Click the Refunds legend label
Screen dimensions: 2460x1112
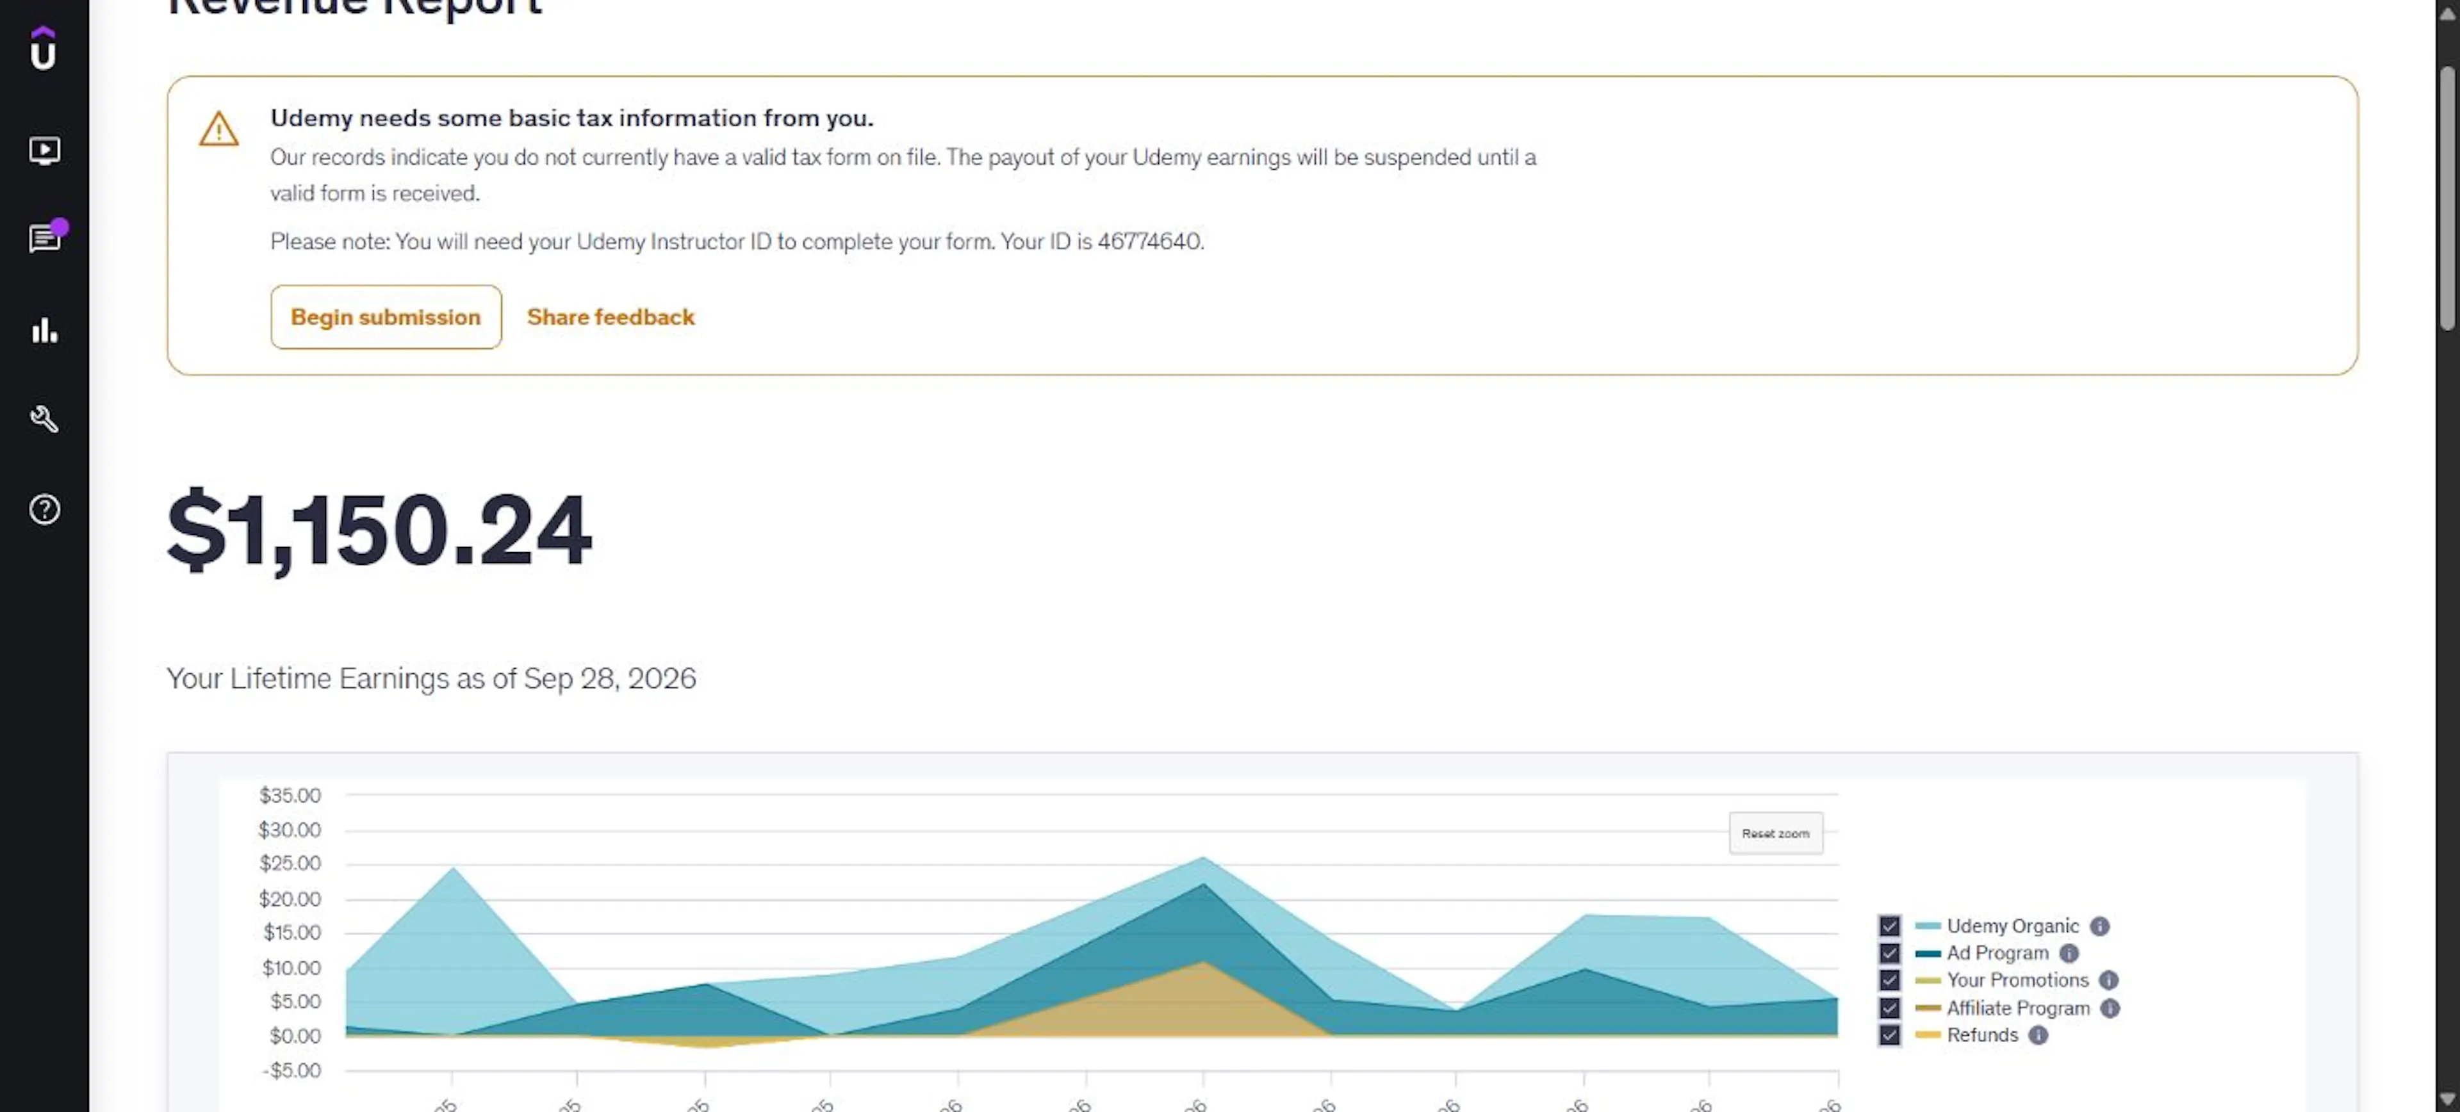[x=1981, y=1034]
